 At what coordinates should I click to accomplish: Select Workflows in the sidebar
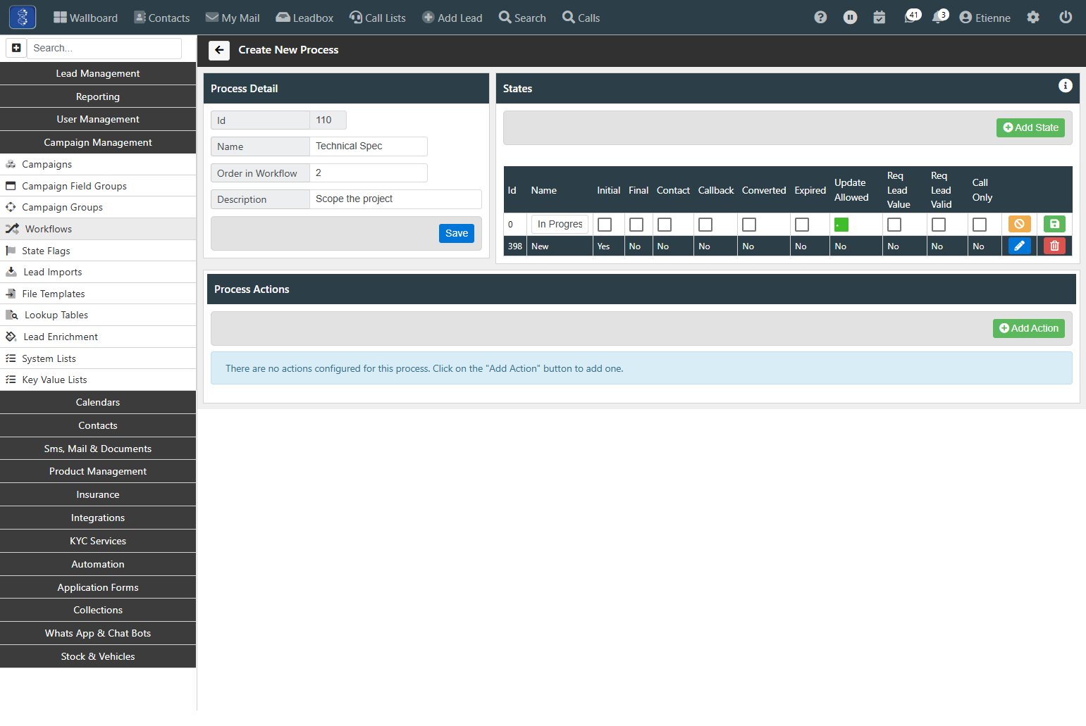click(98, 229)
